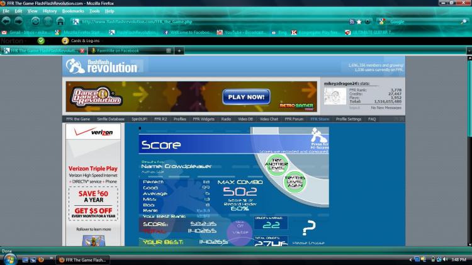
Task: Open the View menu
Action: [x=32, y=11]
